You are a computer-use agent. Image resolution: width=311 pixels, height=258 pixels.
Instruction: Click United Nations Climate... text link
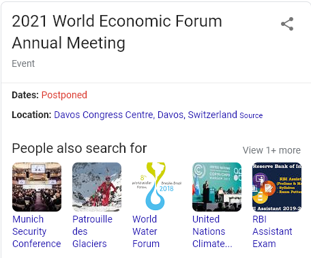click(212, 231)
